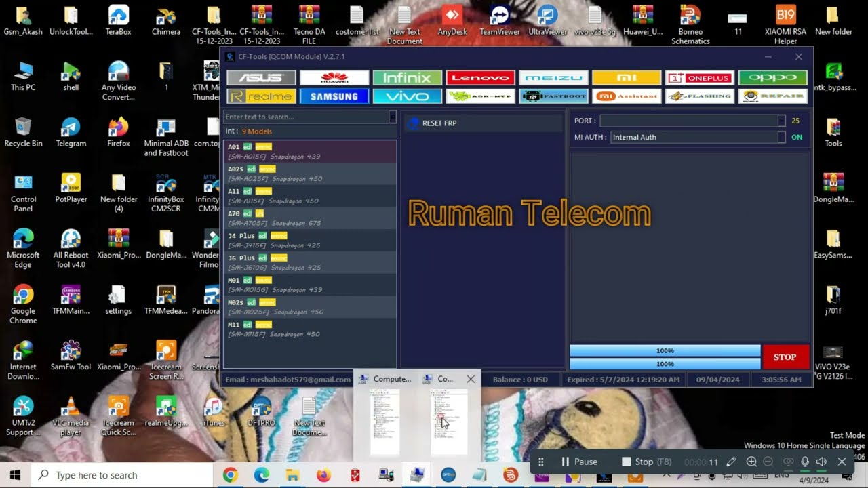Viewport: 868px width, 488px height.
Task: Expand the model search dropdown arrow
Action: 393,117
